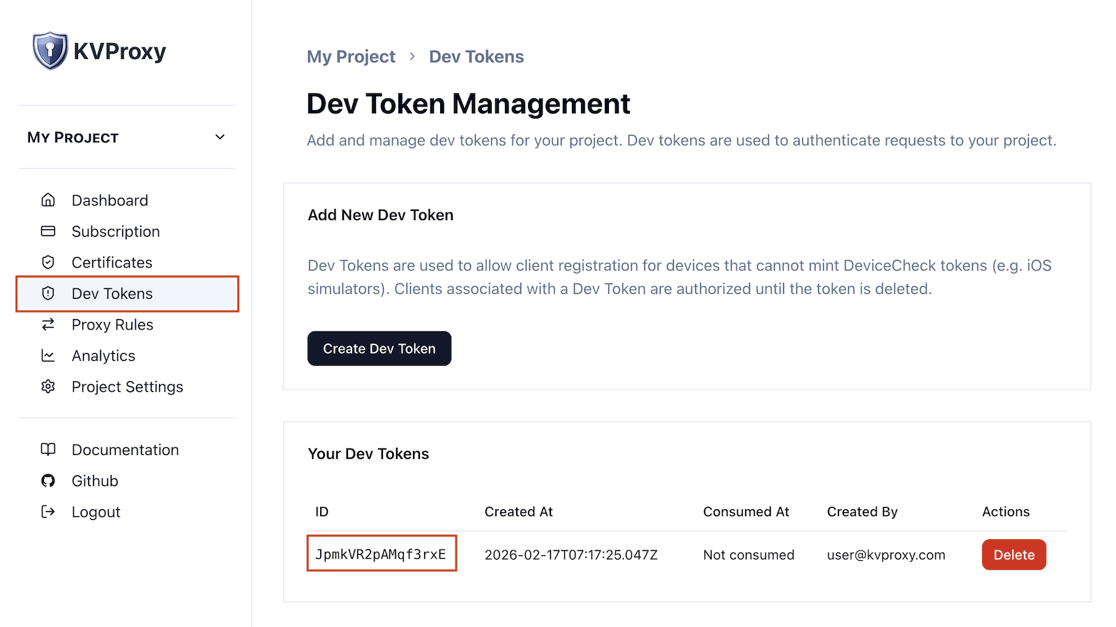The width and height of the screenshot is (1116, 627).
Task: Open Analytics from the sidebar menu
Action: click(x=103, y=355)
